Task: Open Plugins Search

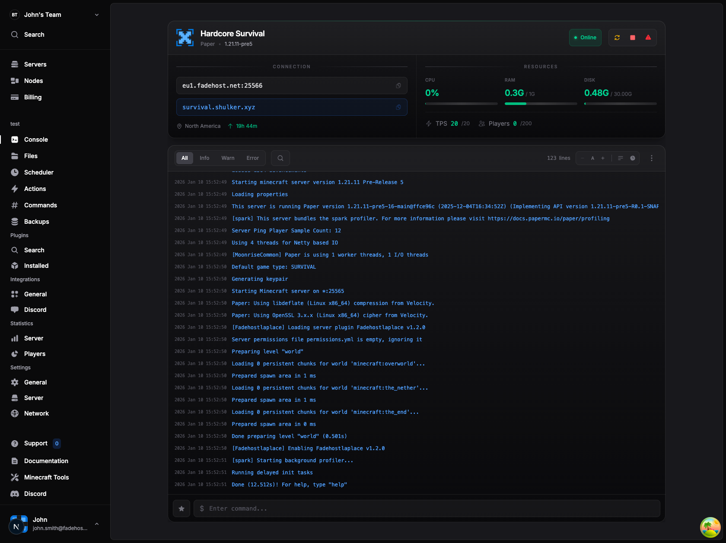Action: [55, 250]
